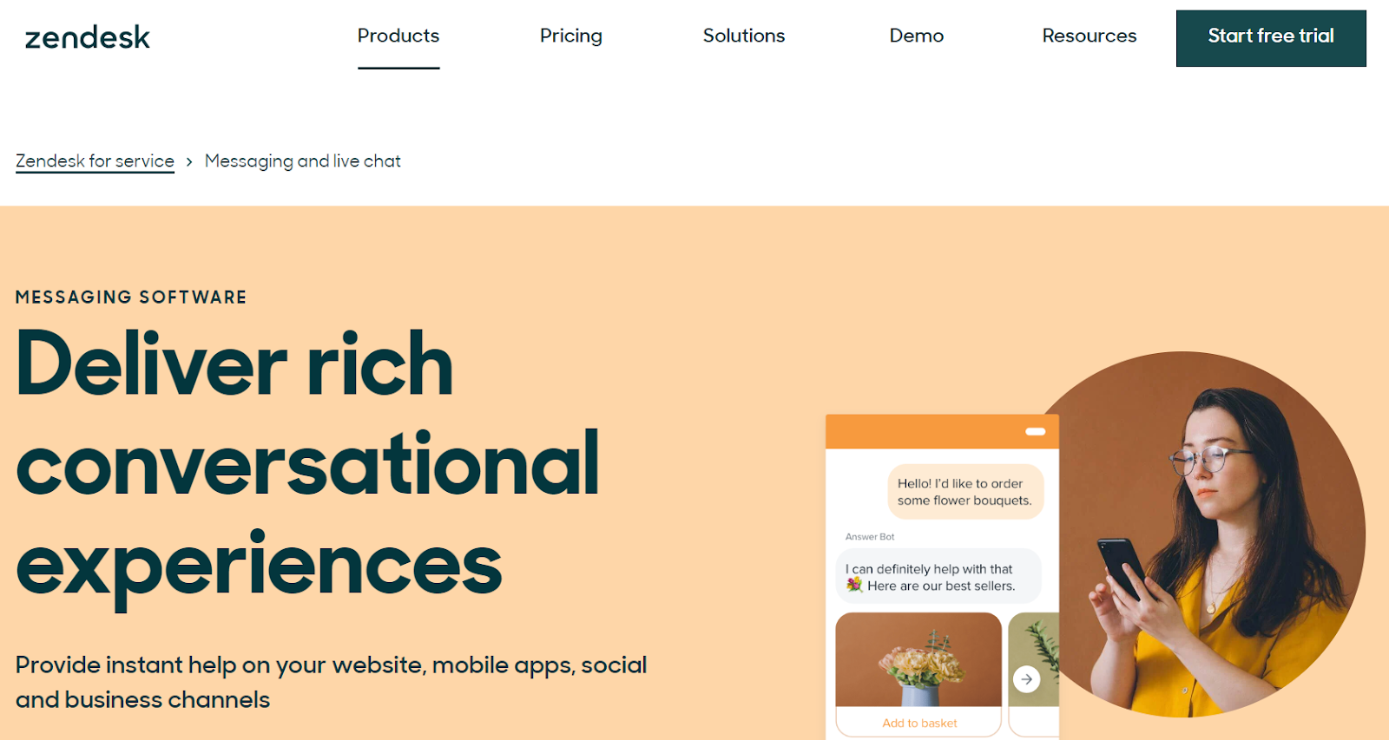Click the Messaging and live chat breadcrumb
The image size is (1389, 740).
pyautogui.click(x=302, y=160)
